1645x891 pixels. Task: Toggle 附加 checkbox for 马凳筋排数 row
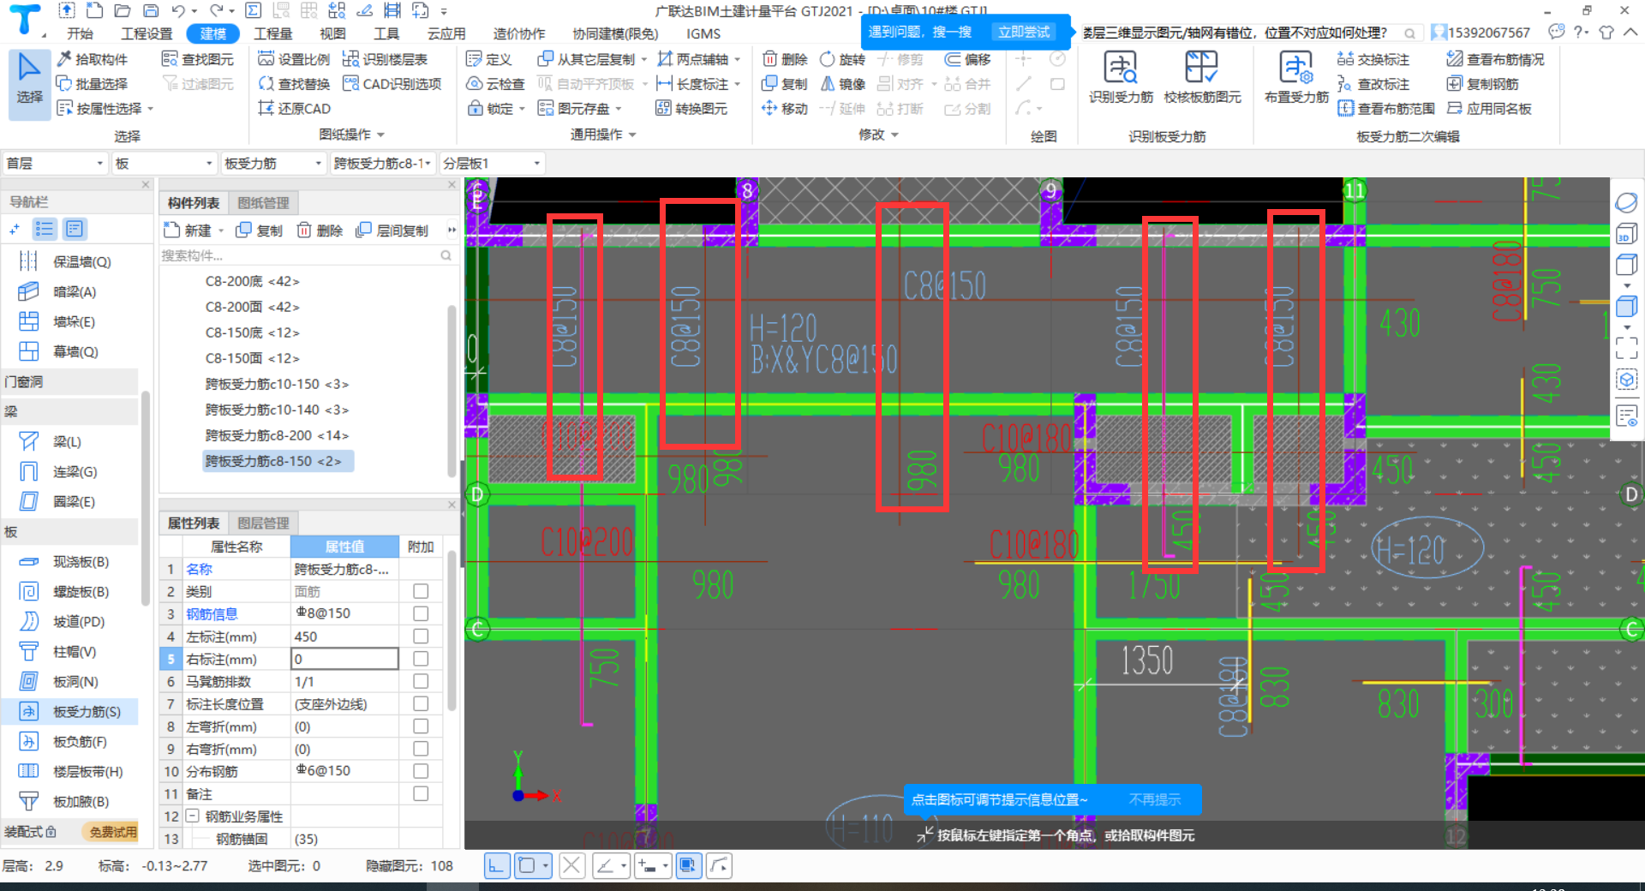pyautogui.click(x=421, y=681)
